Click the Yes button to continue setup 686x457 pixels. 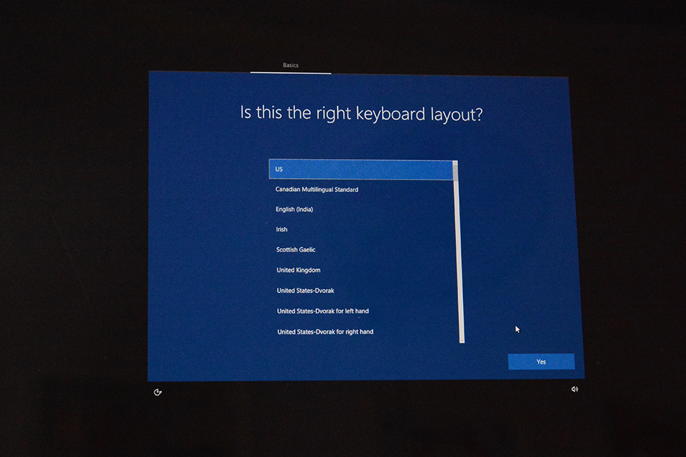[541, 361]
